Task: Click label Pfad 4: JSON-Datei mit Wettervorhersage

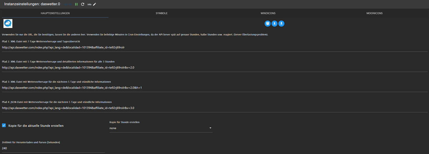Action: tap(57, 102)
